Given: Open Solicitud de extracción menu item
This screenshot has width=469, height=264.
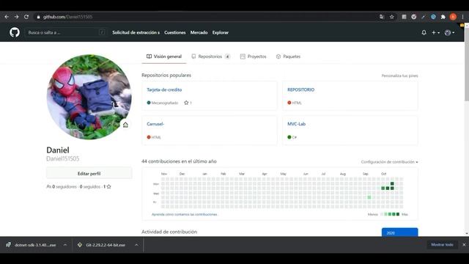Looking at the screenshot, I should [x=136, y=32].
